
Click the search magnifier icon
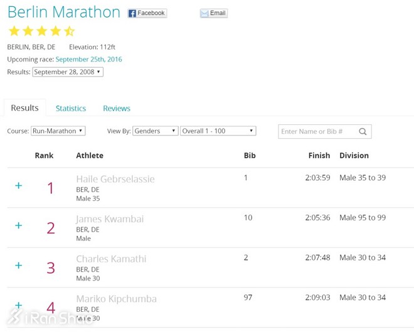click(x=363, y=132)
